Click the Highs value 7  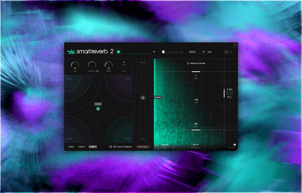196,75
